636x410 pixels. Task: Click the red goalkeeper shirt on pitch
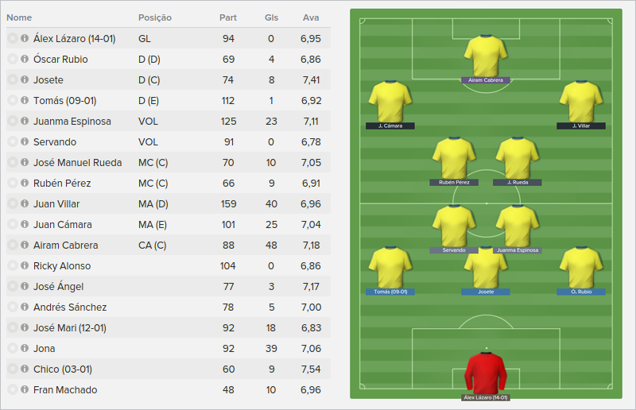point(486,372)
